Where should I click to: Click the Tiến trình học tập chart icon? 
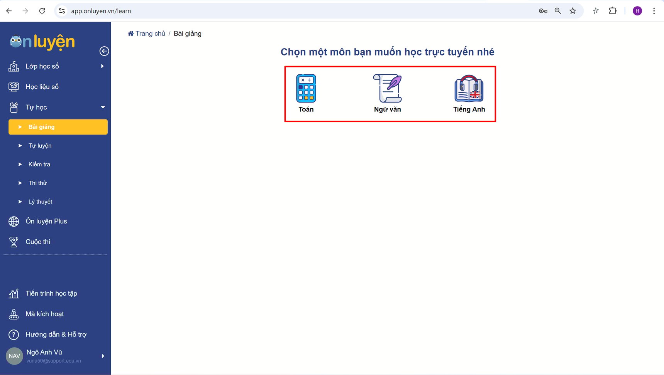14,294
